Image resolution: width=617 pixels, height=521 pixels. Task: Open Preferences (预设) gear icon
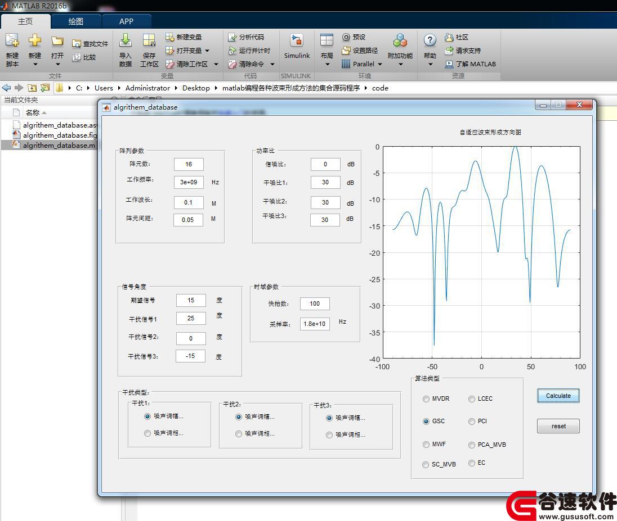pyautogui.click(x=346, y=37)
